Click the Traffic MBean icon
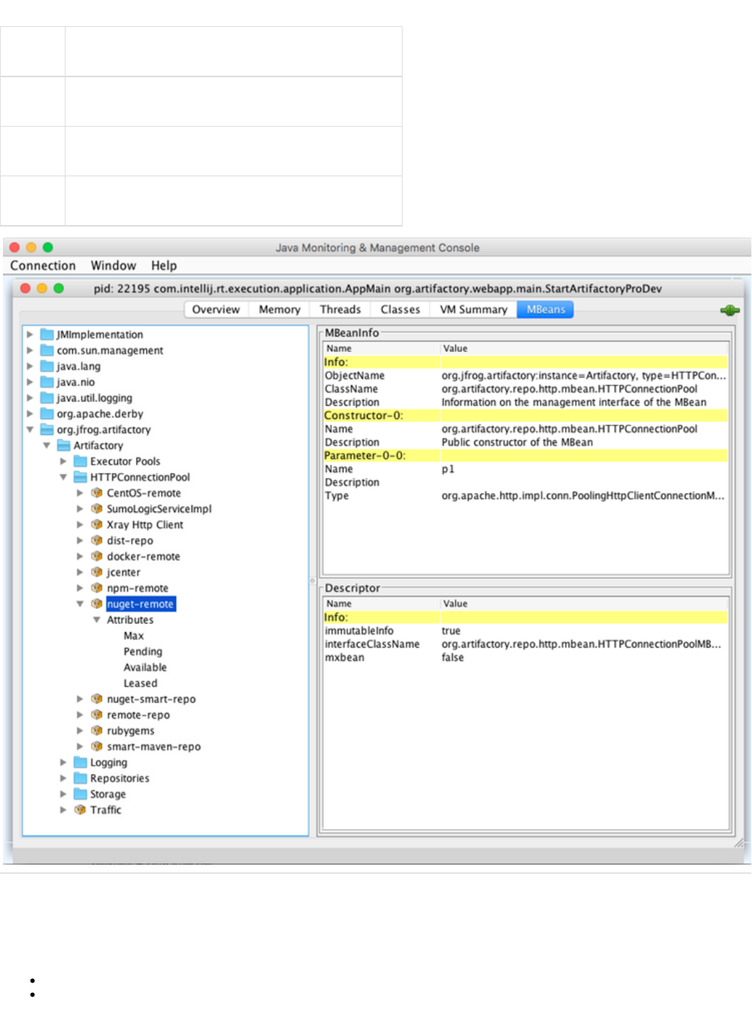 pyautogui.click(x=80, y=810)
